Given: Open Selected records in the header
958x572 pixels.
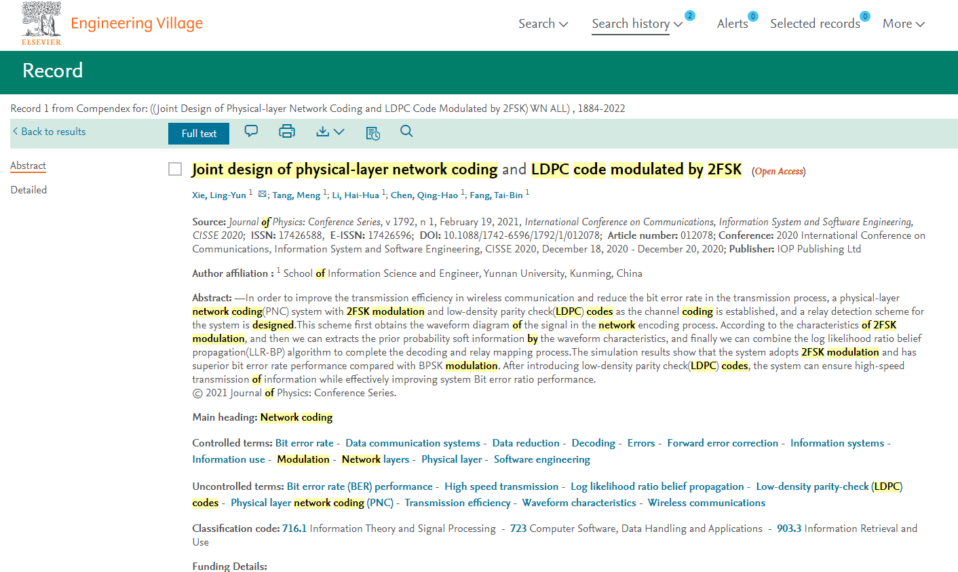Looking at the screenshot, I should point(815,24).
